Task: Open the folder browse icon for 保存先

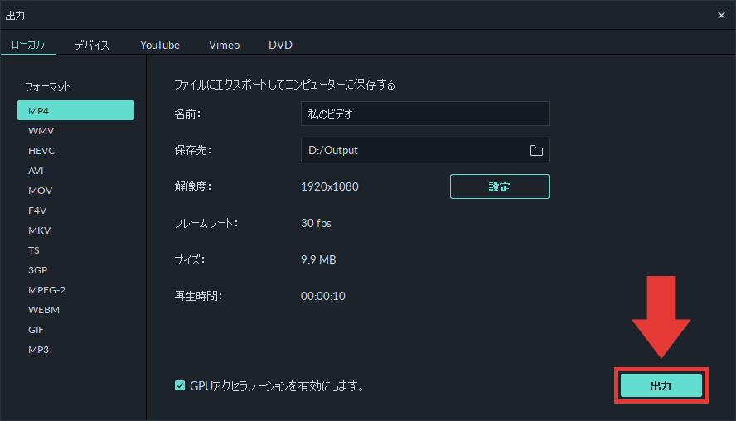Action: [x=536, y=150]
